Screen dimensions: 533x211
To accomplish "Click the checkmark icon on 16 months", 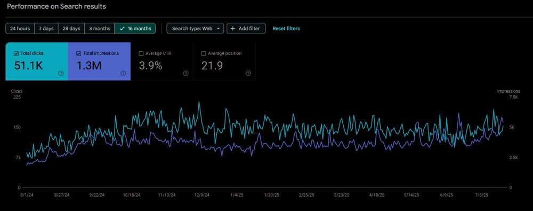I will [122, 29].
